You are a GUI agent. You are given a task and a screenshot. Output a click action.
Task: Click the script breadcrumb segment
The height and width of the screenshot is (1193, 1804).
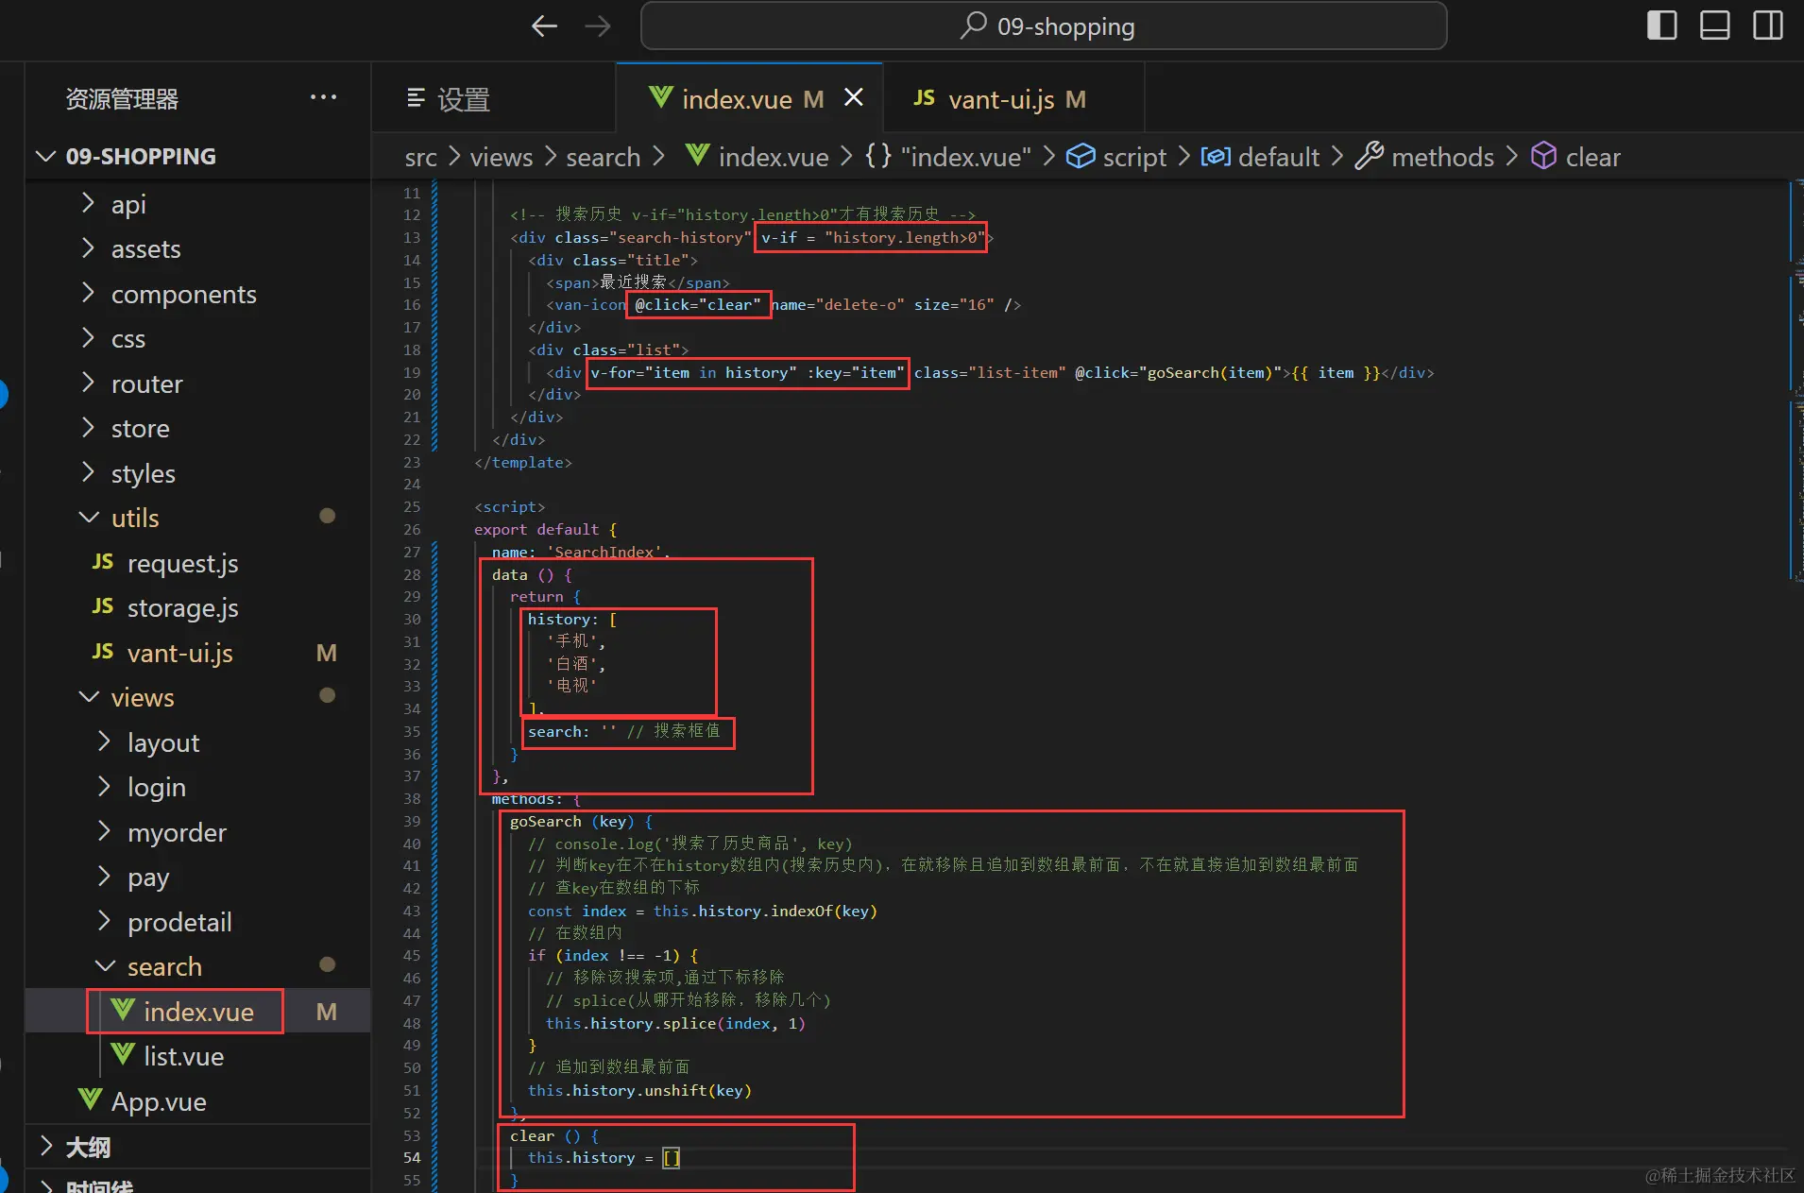click(1116, 157)
